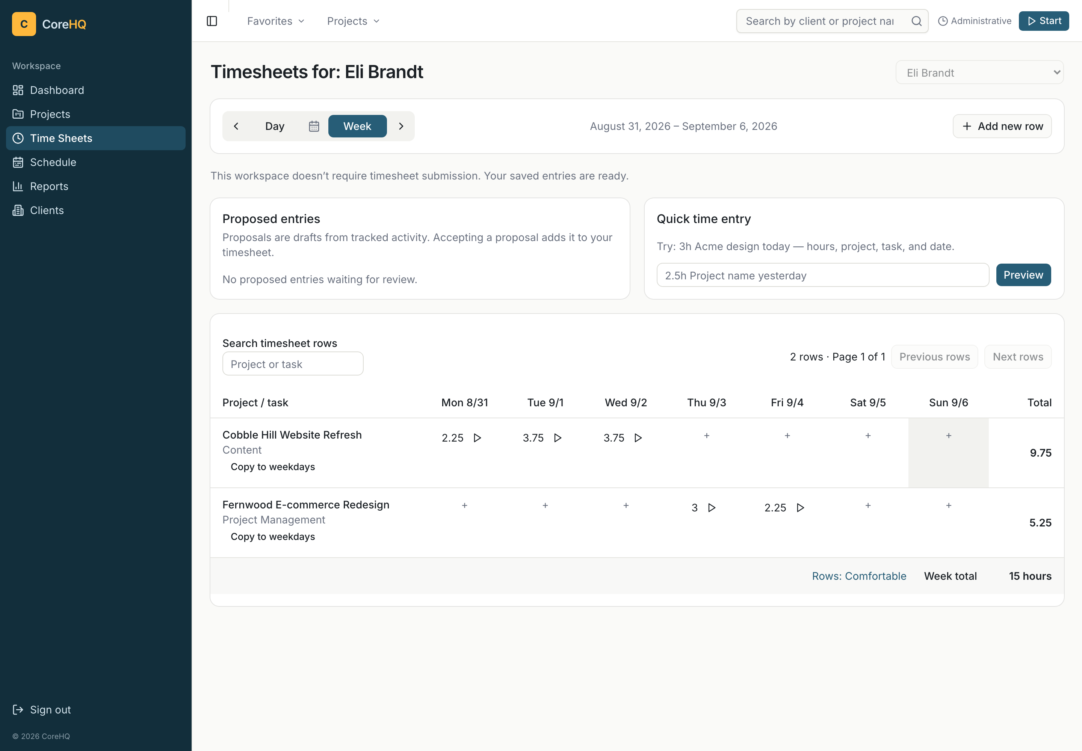The height and width of the screenshot is (751, 1082).
Task: Start timer for Cobble Hill Wed 3.75
Action: [638, 438]
